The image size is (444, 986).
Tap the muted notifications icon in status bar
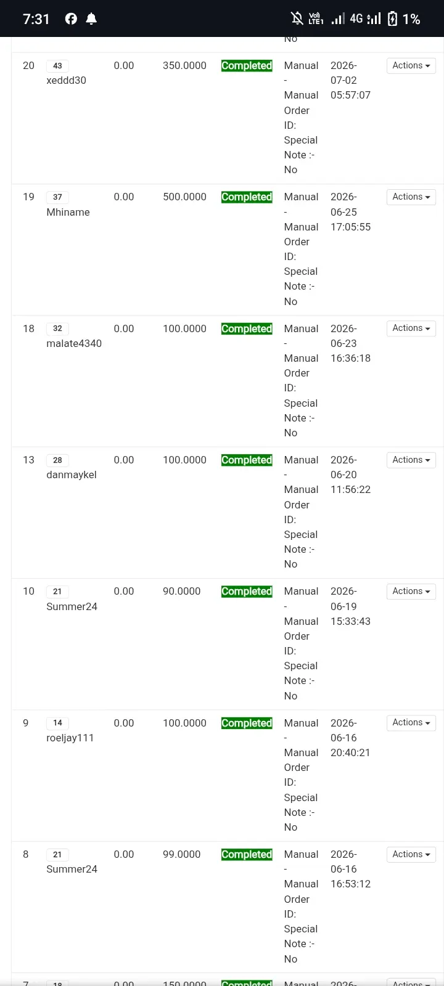pos(297,19)
